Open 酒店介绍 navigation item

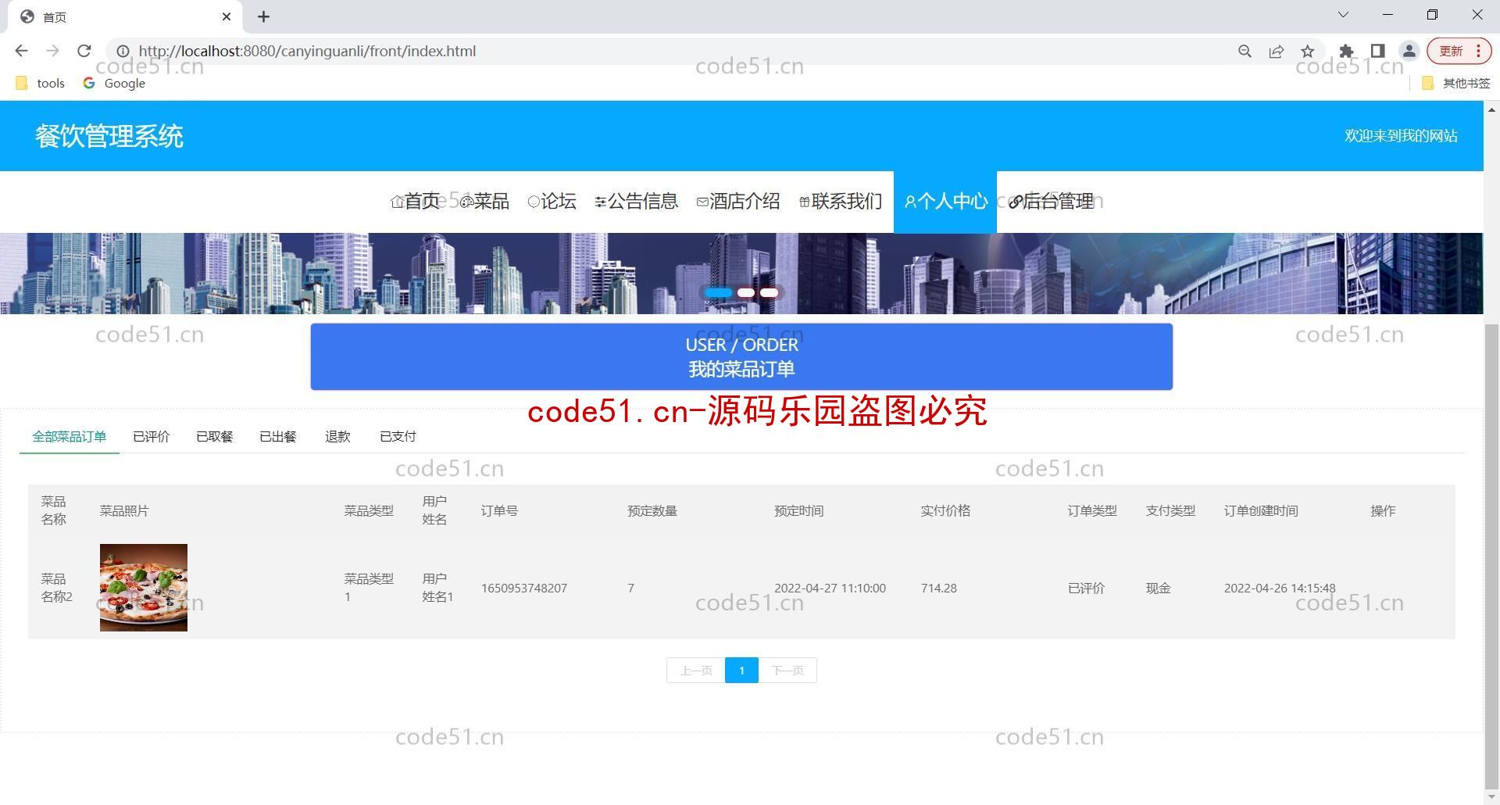[x=737, y=202]
